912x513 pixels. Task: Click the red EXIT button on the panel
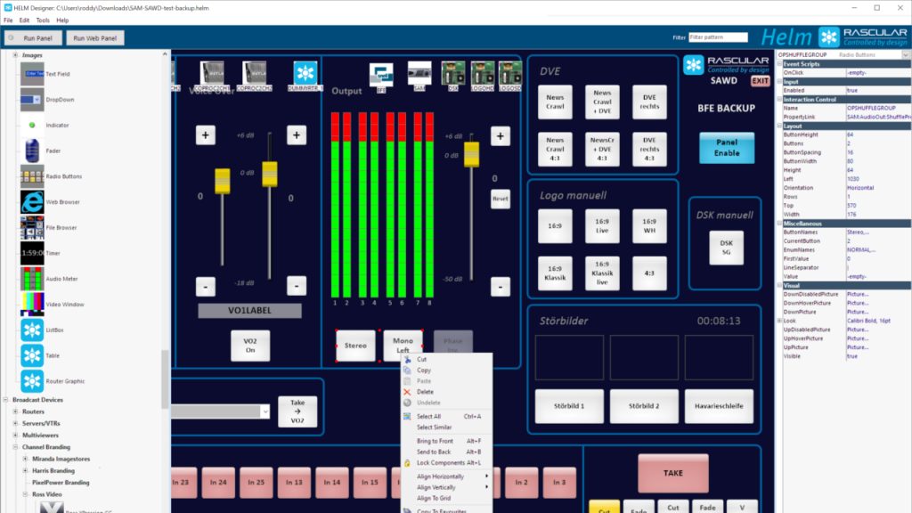coord(760,81)
